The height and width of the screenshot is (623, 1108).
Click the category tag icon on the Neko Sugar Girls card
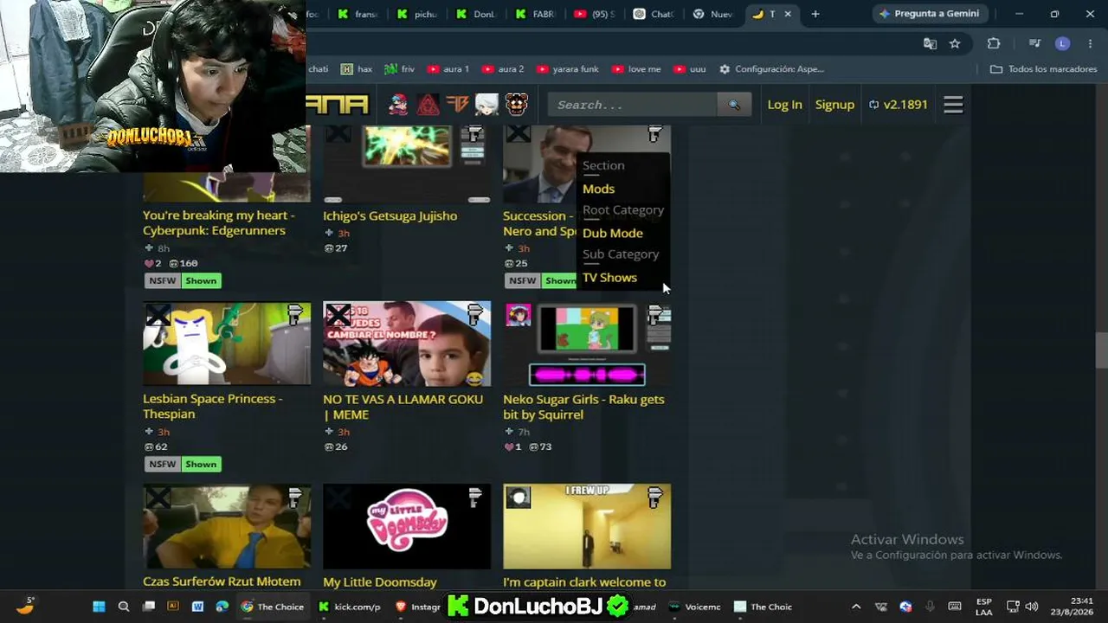tap(655, 315)
